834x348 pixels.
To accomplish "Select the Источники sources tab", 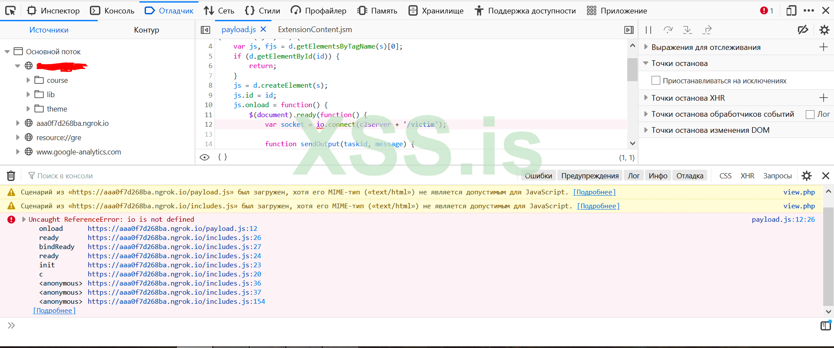I will (x=49, y=30).
